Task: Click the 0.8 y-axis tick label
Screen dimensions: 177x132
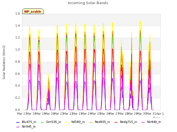Action: click(x=17, y=62)
